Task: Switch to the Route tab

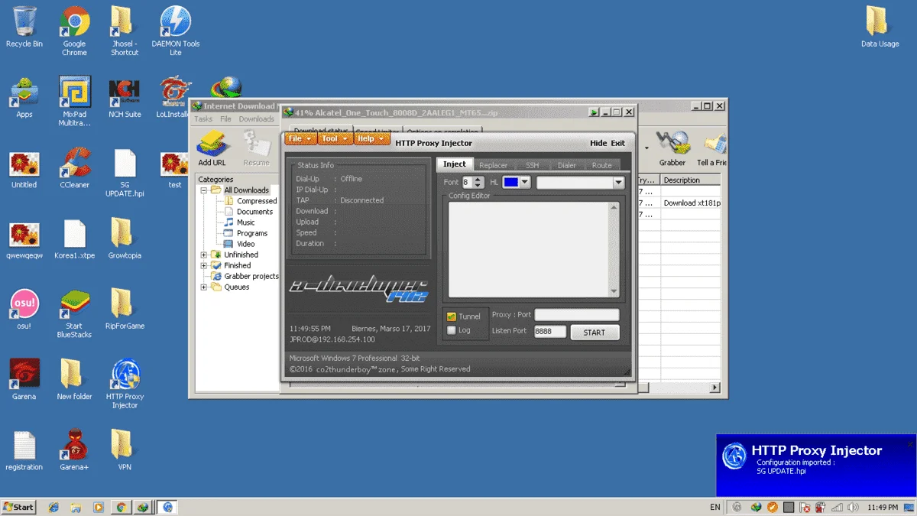Action: [x=602, y=165]
